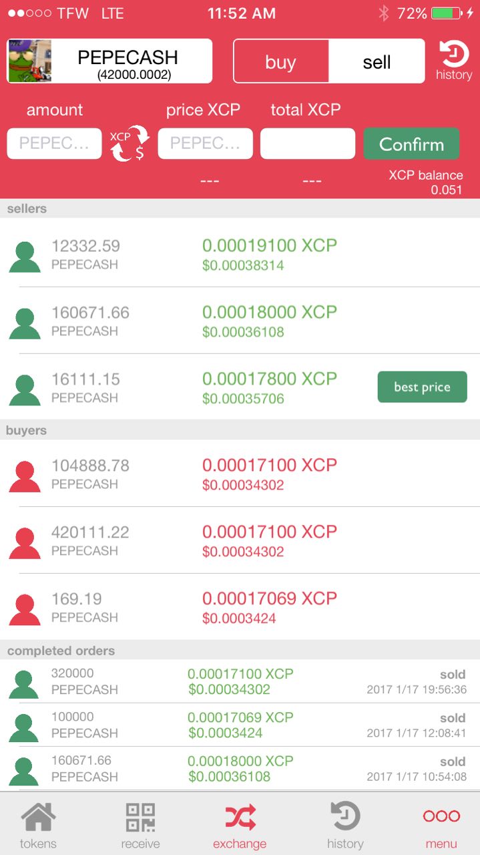Tap the timestamp 2017 1/17 12:08:41
480x855 pixels.
click(417, 733)
